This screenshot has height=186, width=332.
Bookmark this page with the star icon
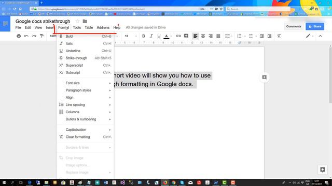[221, 9]
